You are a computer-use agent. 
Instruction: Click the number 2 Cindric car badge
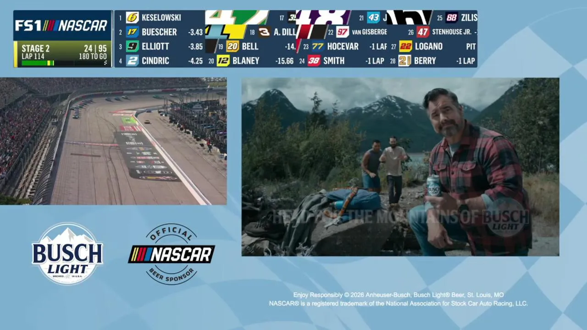click(x=133, y=60)
